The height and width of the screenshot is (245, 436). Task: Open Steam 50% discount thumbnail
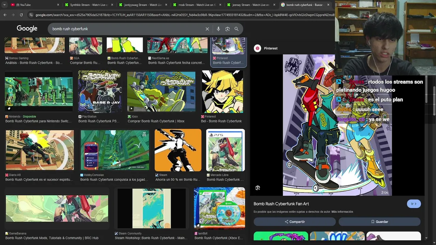tap(178, 150)
